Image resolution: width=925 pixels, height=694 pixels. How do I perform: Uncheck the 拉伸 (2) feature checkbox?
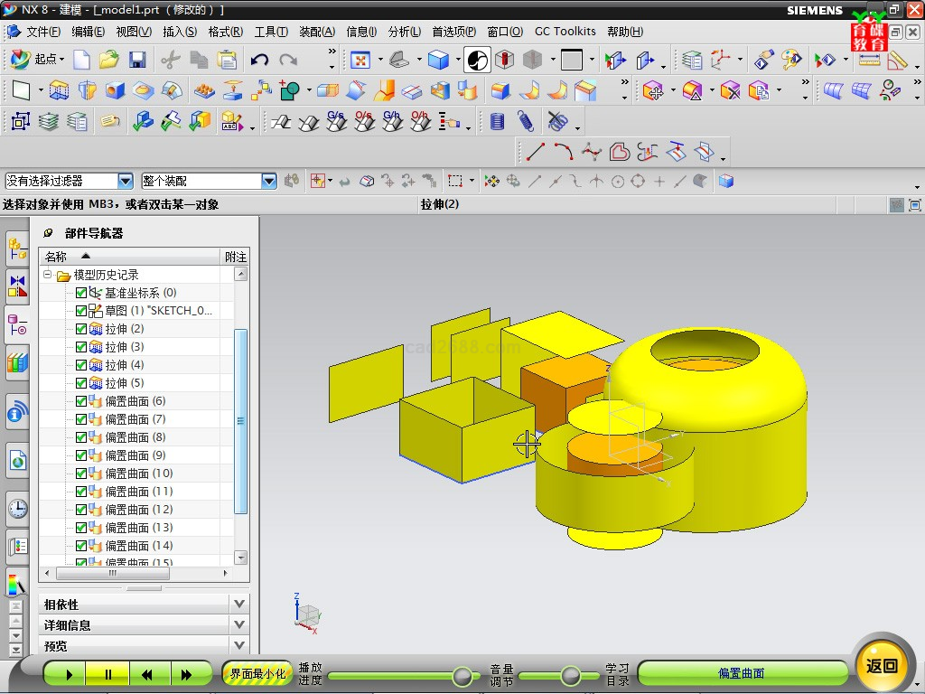coord(81,329)
